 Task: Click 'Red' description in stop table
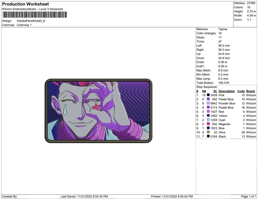coord(221,112)
